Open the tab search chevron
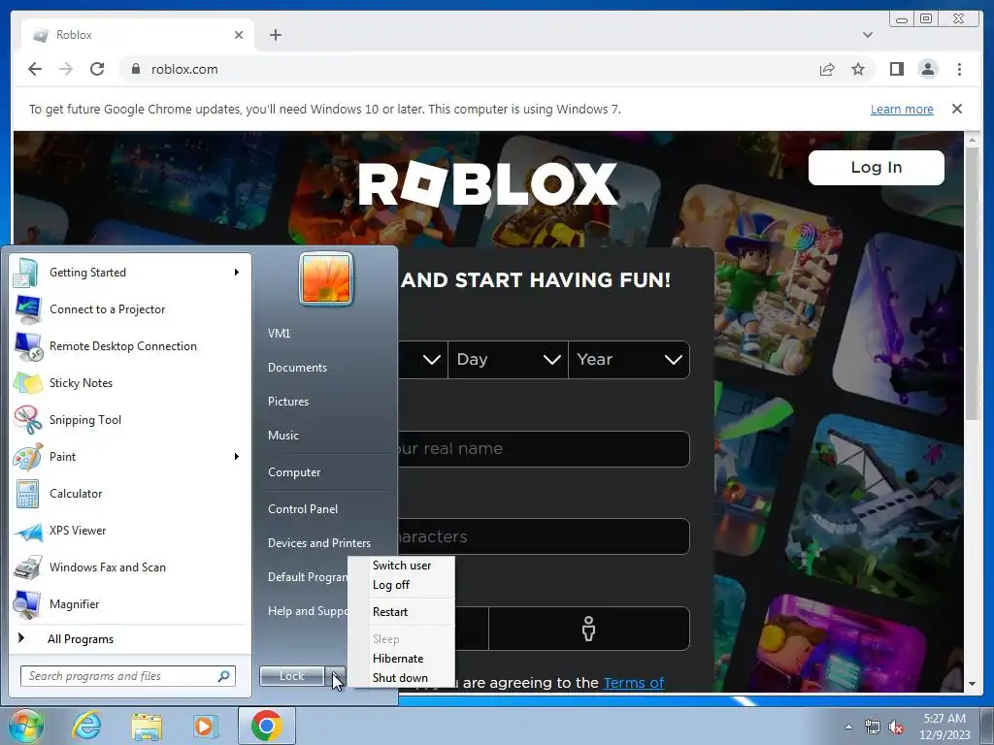This screenshot has width=994, height=745. (867, 35)
